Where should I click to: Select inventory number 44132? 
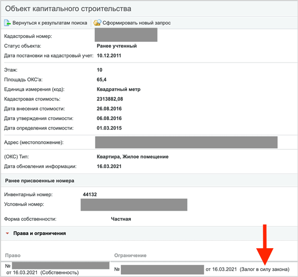click(90, 194)
